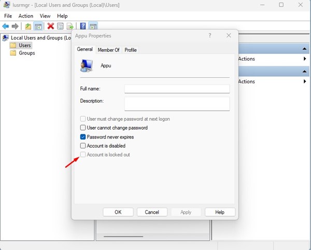Open the View menu
This screenshot has height=250, width=311.
45,16
